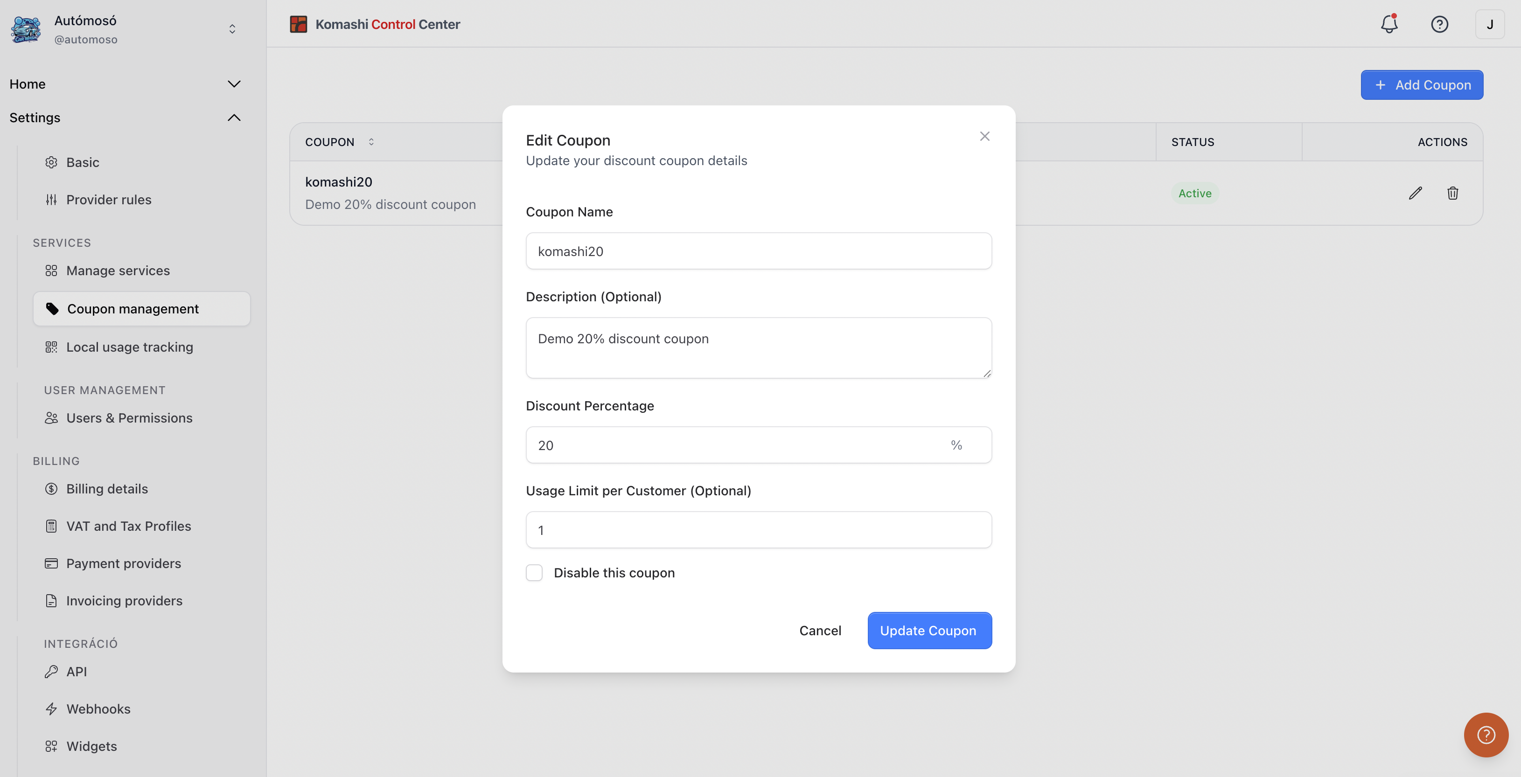This screenshot has height=777, width=1521.
Task: Open Provider rules
Action: point(109,200)
